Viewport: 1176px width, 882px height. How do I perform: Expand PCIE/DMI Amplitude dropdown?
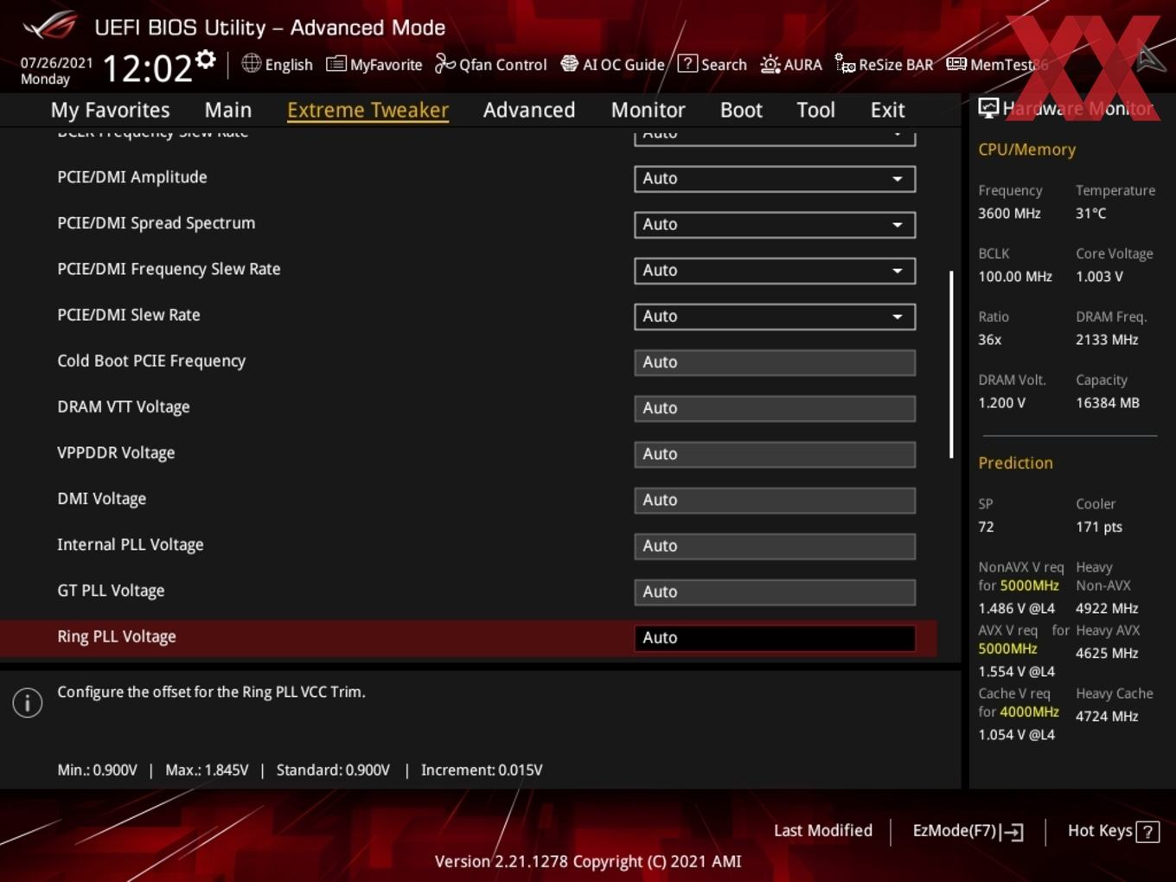[x=775, y=178]
